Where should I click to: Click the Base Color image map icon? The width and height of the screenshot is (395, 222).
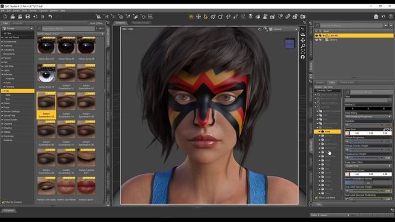[347, 133]
